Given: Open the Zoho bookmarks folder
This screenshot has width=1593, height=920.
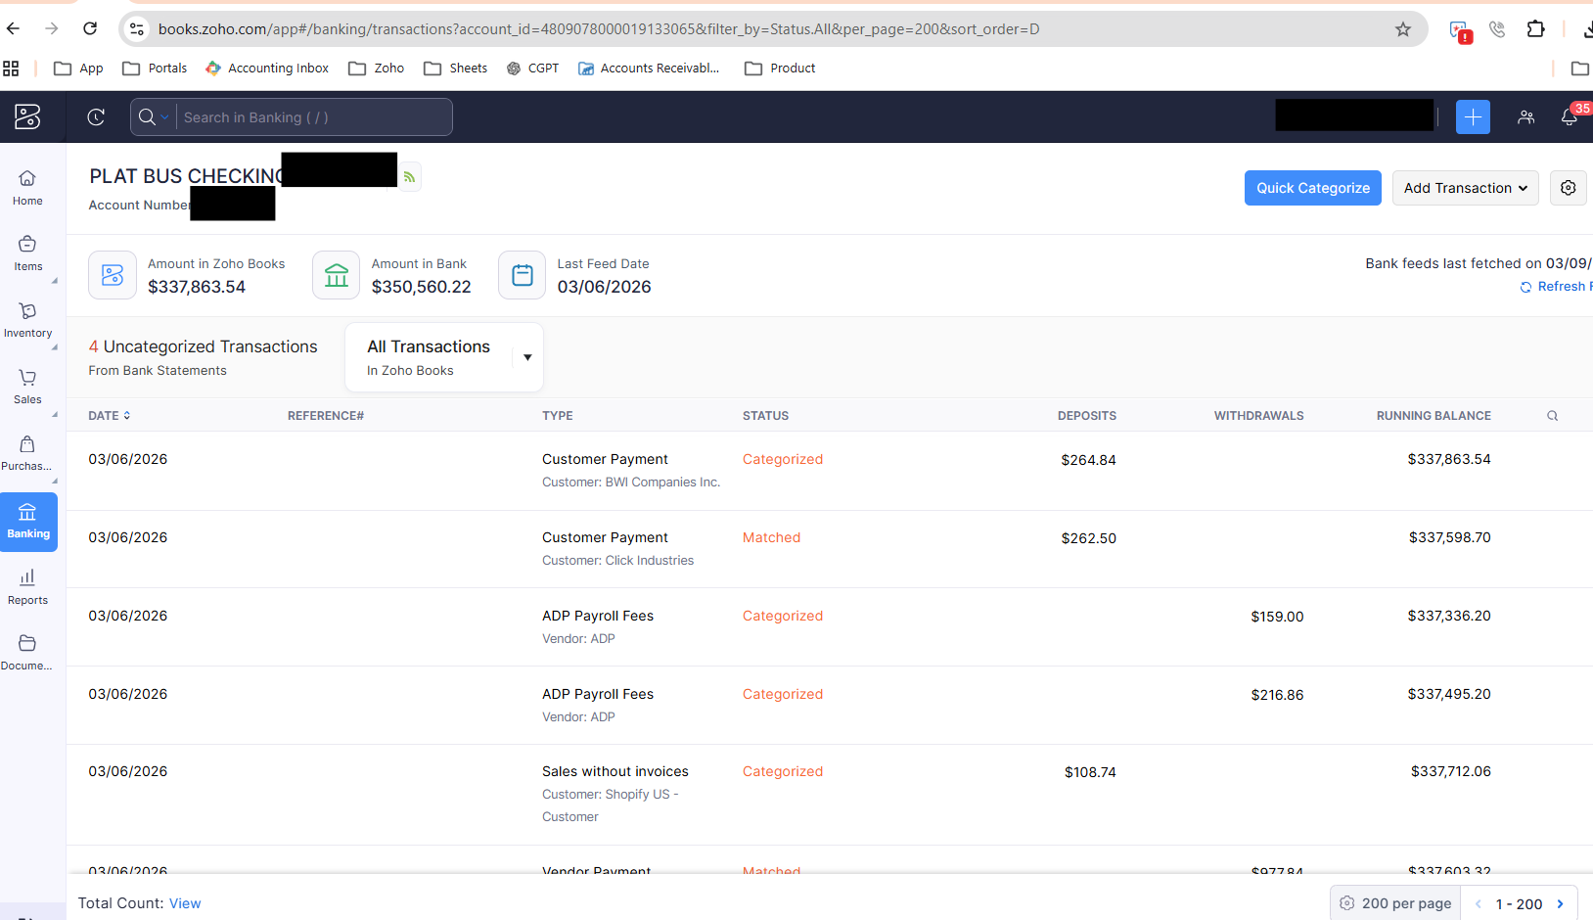Looking at the screenshot, I should (x=377, y=69).
